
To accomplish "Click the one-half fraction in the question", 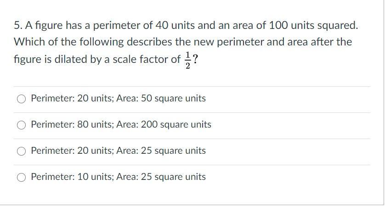I will click(x=188, y=60).
